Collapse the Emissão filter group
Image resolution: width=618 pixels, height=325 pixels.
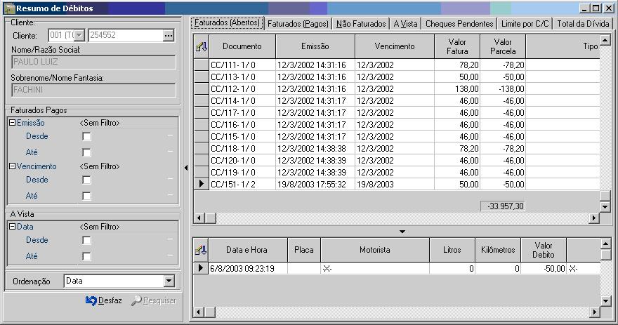coord(12,123)
